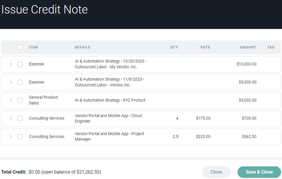Click the QTY column header
This screenshot has height=179, width=282.
(x=174, y=47)
